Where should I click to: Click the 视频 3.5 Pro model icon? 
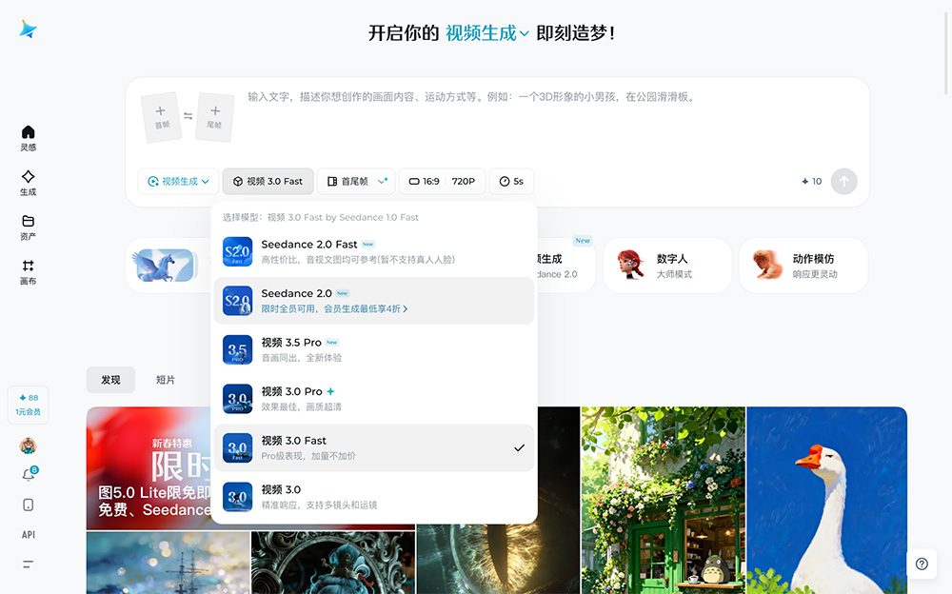tap(237, 350)
